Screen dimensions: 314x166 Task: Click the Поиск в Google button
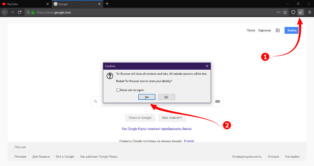click(x=140, y=118)
